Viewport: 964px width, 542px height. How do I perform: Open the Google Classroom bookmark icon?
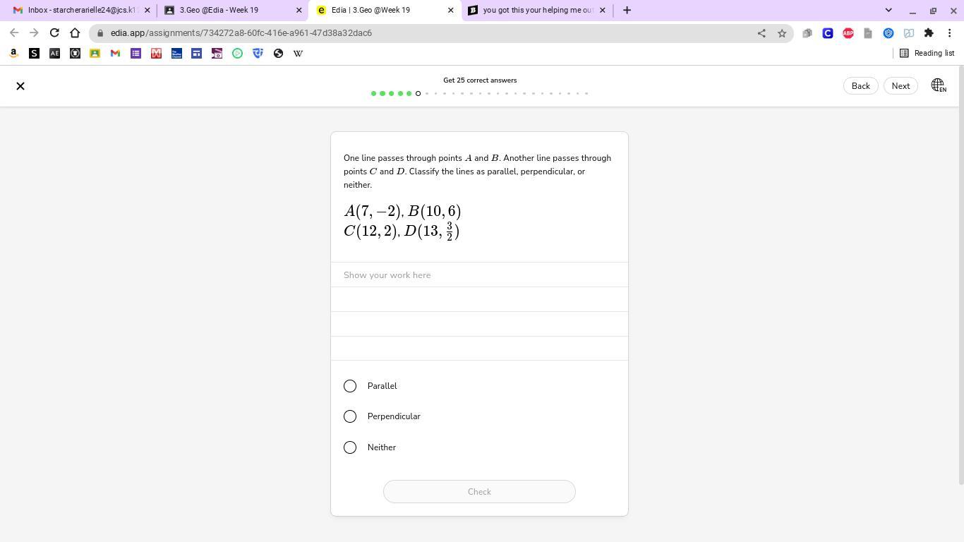coord(95,54)
